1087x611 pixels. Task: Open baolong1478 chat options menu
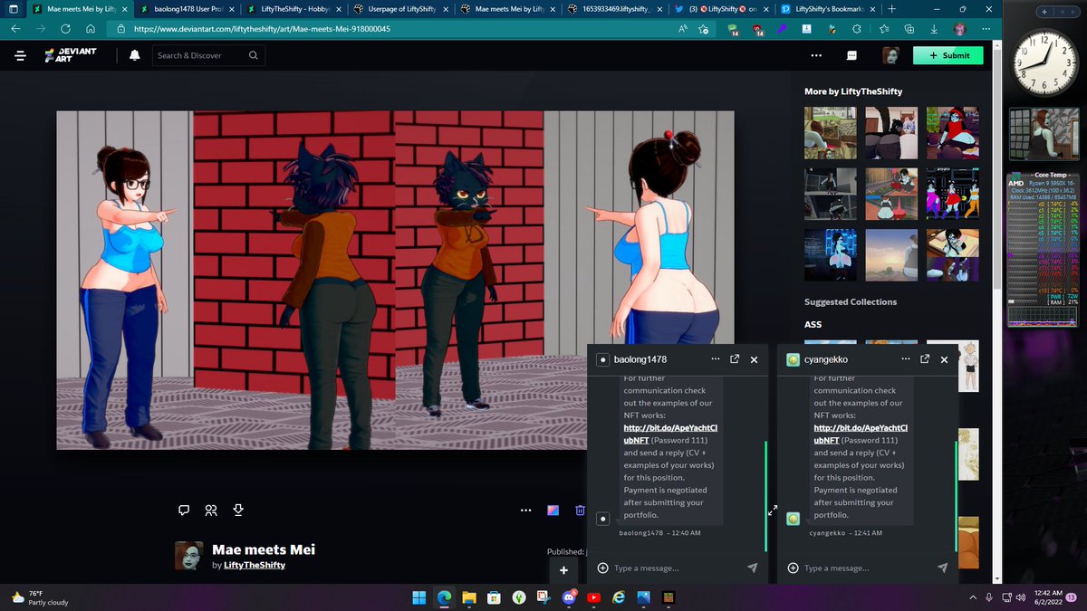point(715,359)
